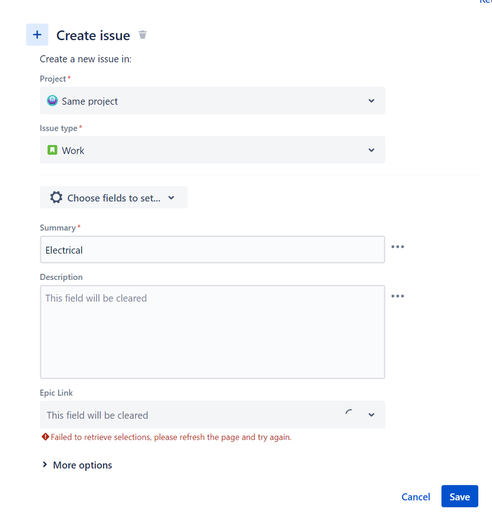This screenshot has width=492, height=516.
Task: Click the Epic Link selection field
Action: pos(186,415)
